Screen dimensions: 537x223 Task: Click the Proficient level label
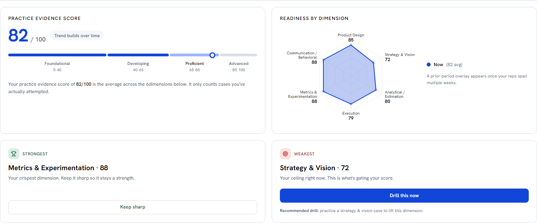(195, 63)
